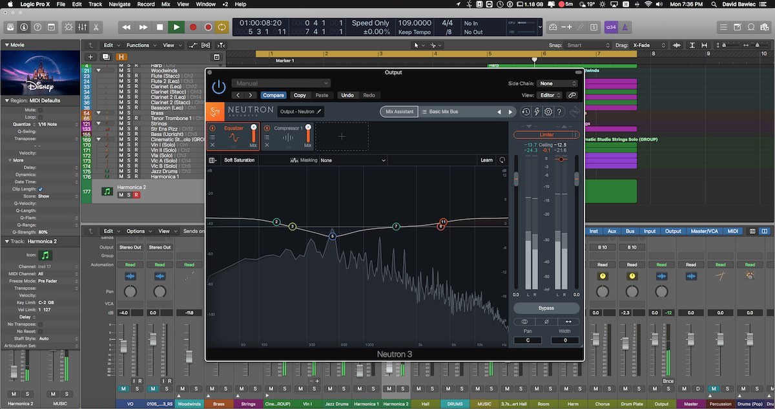Viewport: 775px width, 409px height.
Task: Toggle the Limiter button
Action: [x=546, y=134]
